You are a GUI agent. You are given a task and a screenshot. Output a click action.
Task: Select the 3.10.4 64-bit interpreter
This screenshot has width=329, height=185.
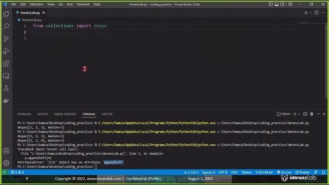[x=264, y=172]
